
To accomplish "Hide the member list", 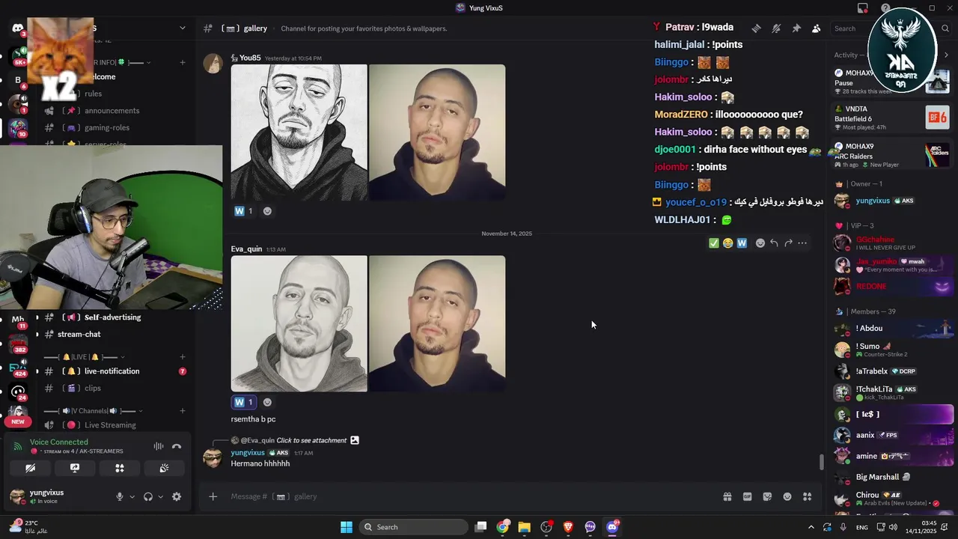I will point(817,28).
